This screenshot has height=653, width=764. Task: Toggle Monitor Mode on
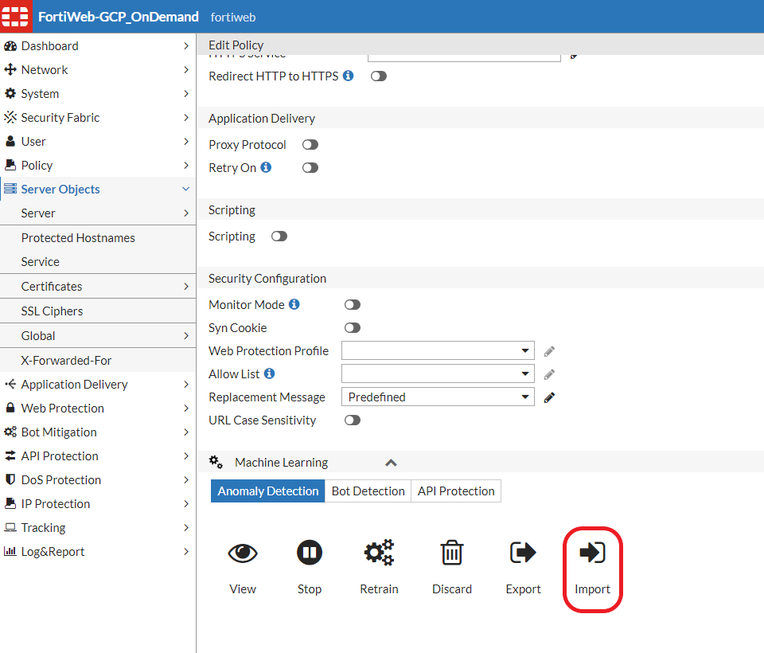click(x=353, y=305)
